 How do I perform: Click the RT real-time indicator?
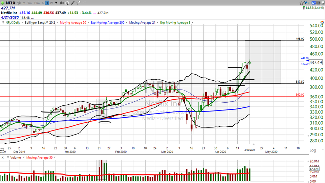309,3
